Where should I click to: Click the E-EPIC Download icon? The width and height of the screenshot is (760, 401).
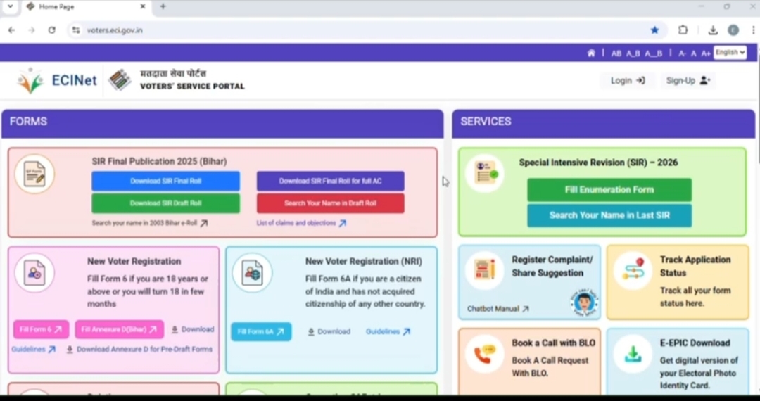(632, 354)
